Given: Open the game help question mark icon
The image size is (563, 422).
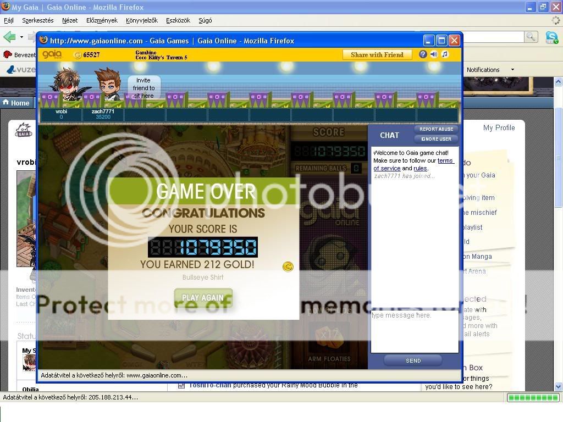Looking at the screenshot, I should coord(423,54).
